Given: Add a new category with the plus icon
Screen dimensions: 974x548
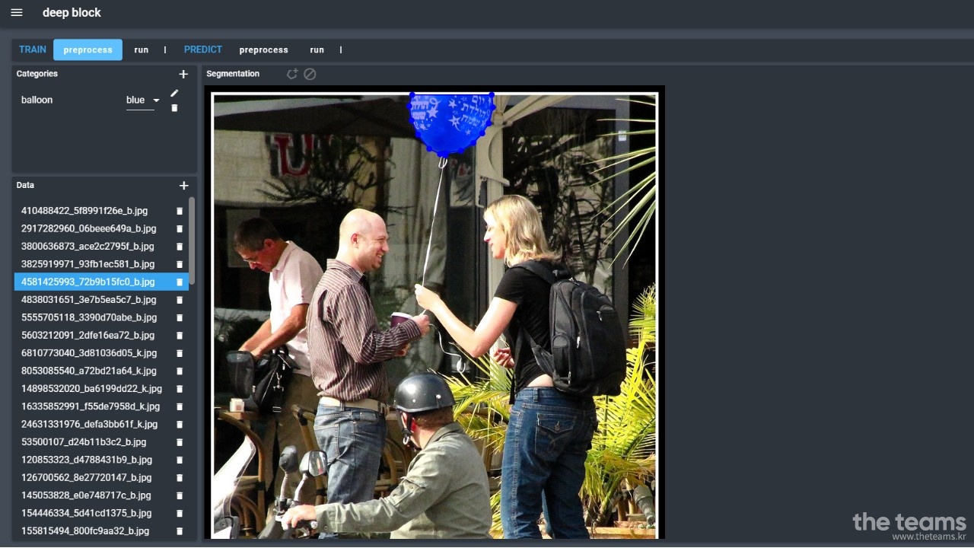Looking at the screenshot, I should [183, 75].
